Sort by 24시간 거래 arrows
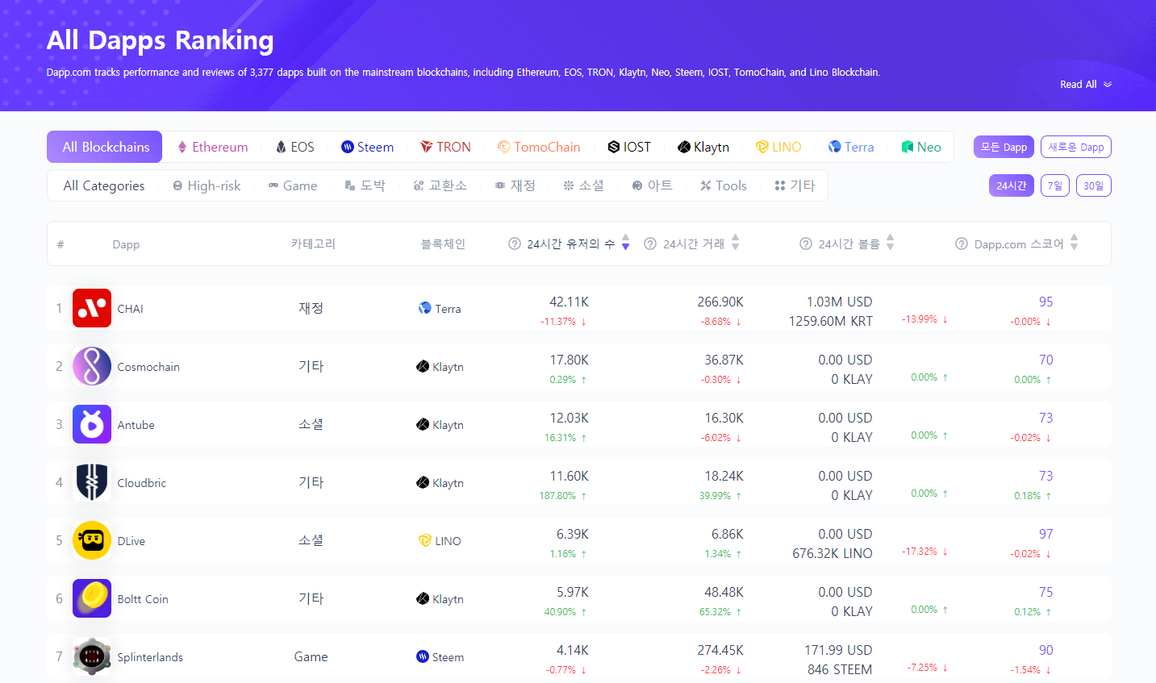1156x683 pixels. (x=735, y=243)
